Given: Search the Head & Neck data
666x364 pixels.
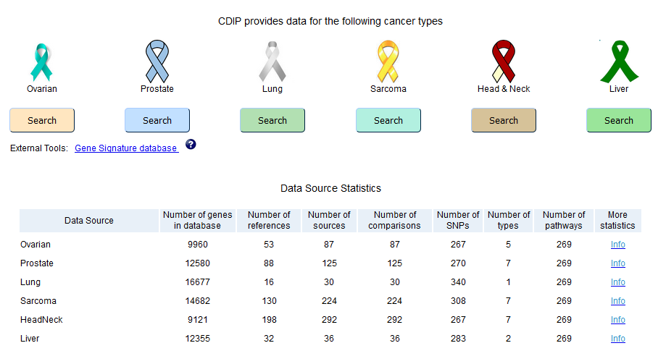Looking at the screenshot, I should pos(504,120).
